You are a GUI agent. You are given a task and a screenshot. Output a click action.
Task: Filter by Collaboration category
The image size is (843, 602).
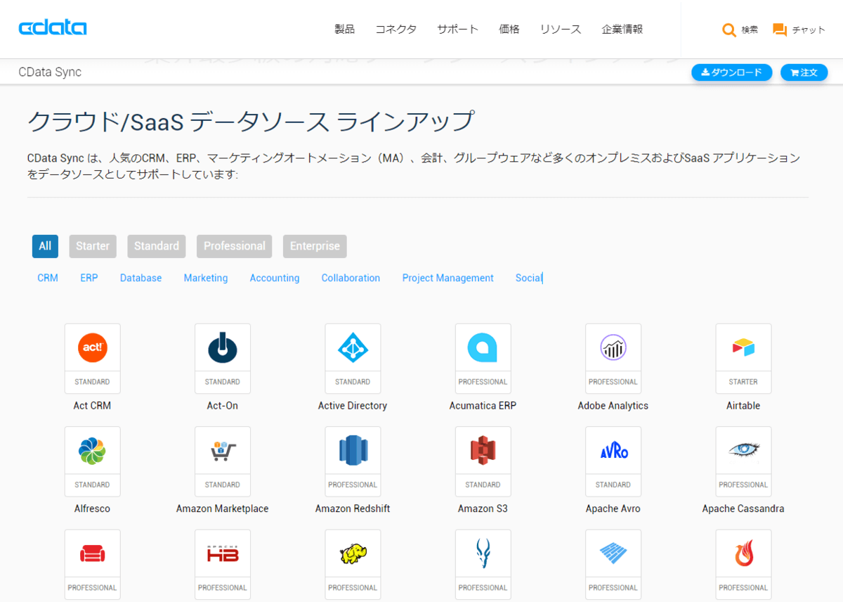(351, 278)
